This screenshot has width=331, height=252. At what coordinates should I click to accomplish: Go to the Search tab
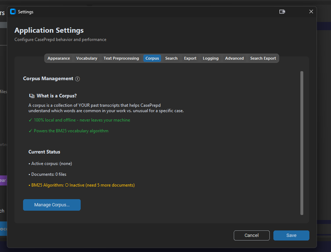coord(171,58)
